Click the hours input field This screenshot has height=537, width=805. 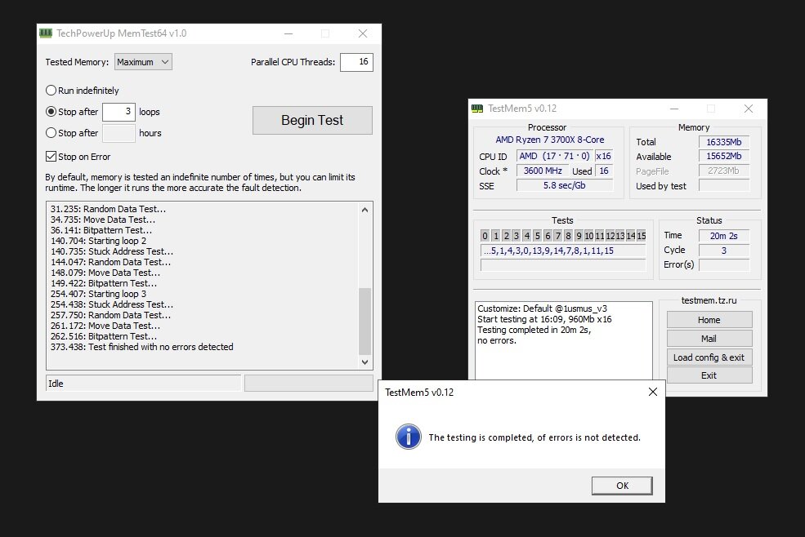(x=119, y=133)
